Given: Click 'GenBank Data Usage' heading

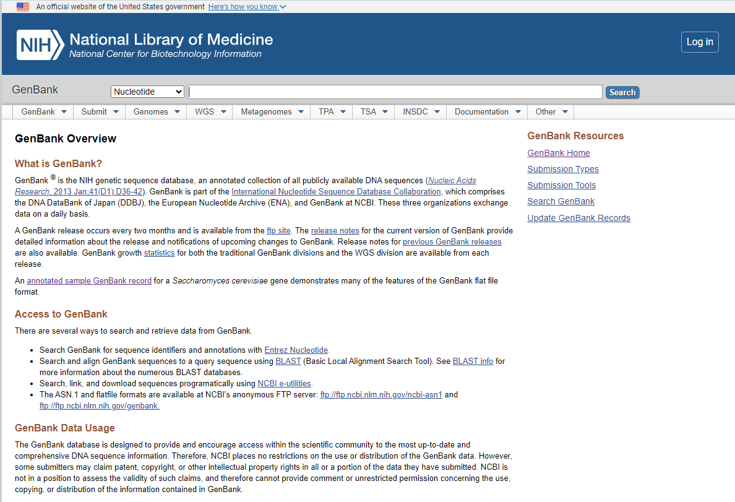Looking at the screenshot, I should click(x=65, y=428).
